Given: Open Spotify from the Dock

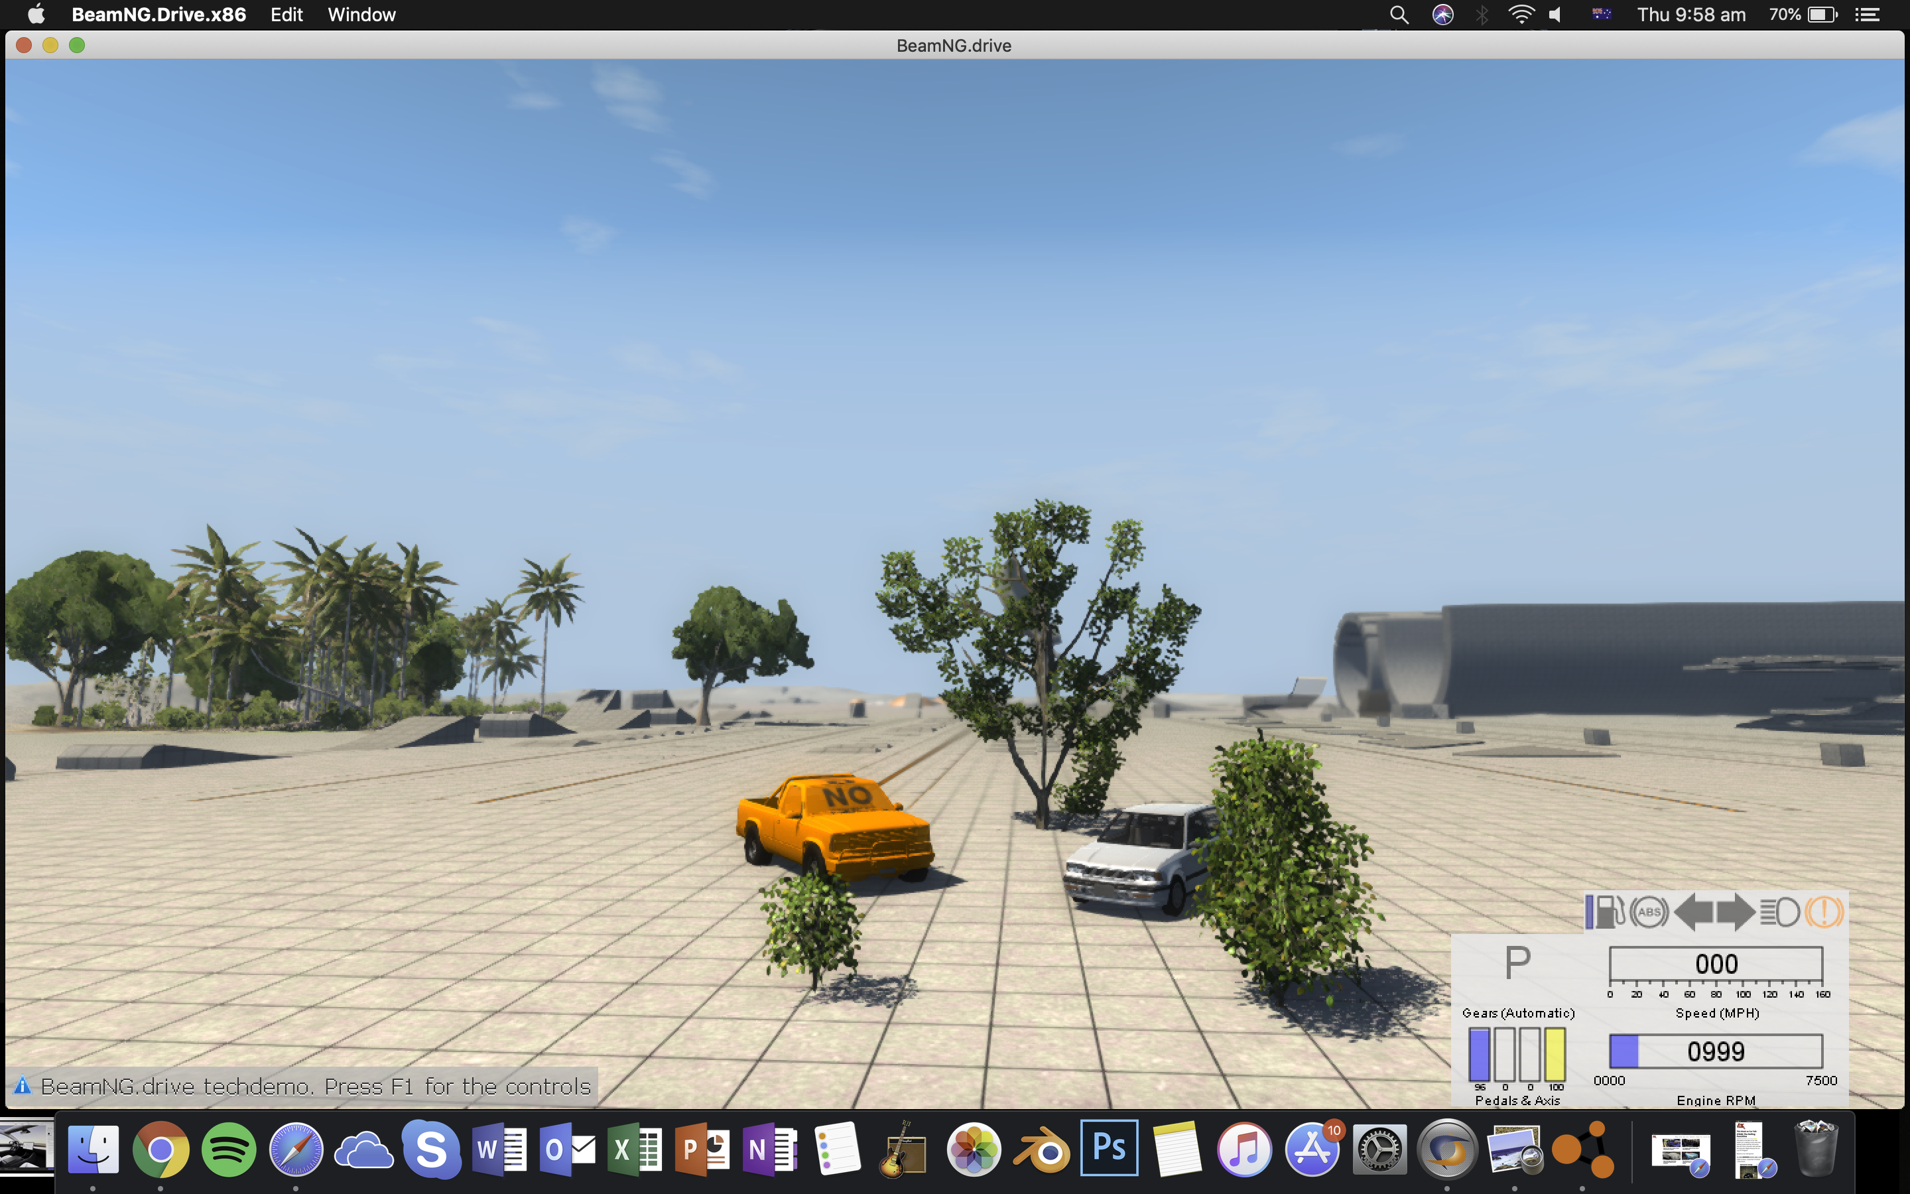Looking at the screenshot, I should (x=229, y=1149).
